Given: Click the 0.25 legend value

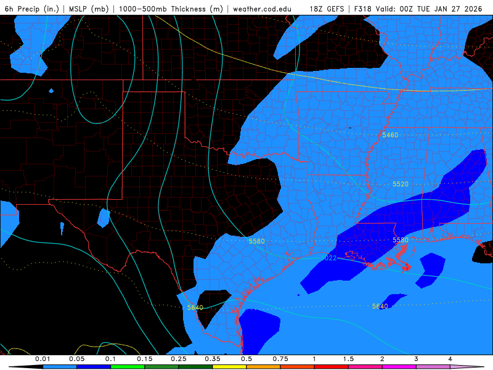Looking at the screenshot, I should coord(179,359).
